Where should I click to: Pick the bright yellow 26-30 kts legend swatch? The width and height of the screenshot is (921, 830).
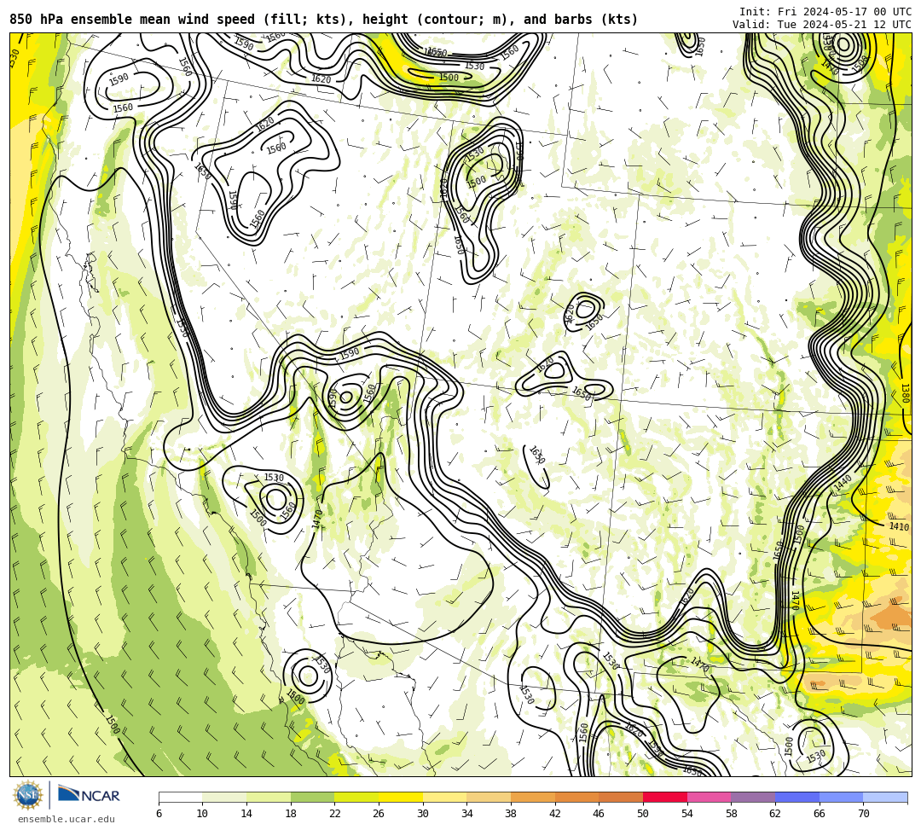[x=401, y=797]
